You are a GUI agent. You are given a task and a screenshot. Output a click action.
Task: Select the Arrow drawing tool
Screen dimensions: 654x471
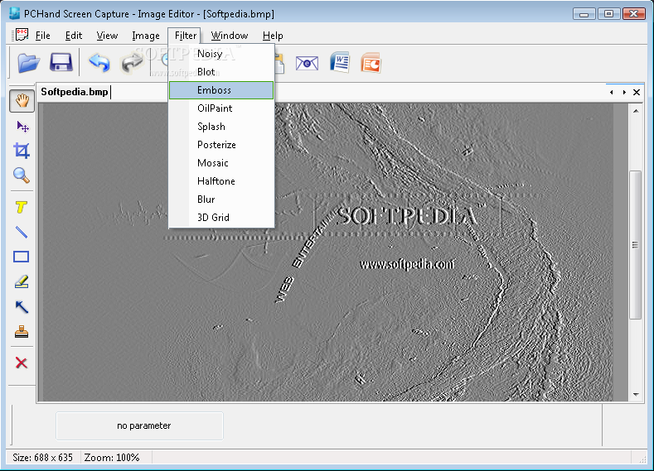coord(22,307)
